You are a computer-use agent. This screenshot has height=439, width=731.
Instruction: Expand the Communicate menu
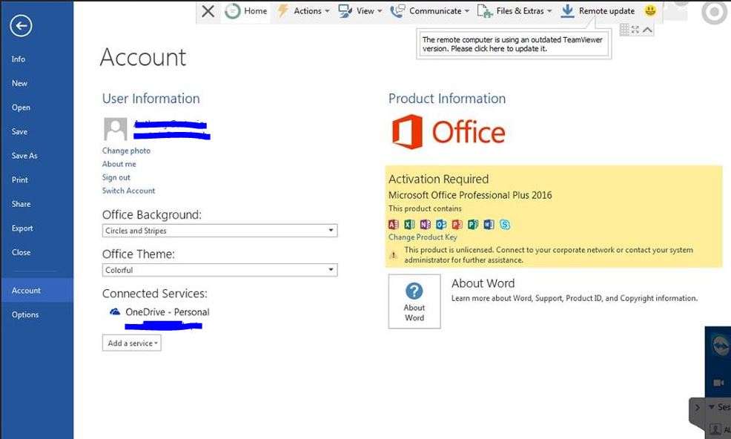[x=430, y=10]
